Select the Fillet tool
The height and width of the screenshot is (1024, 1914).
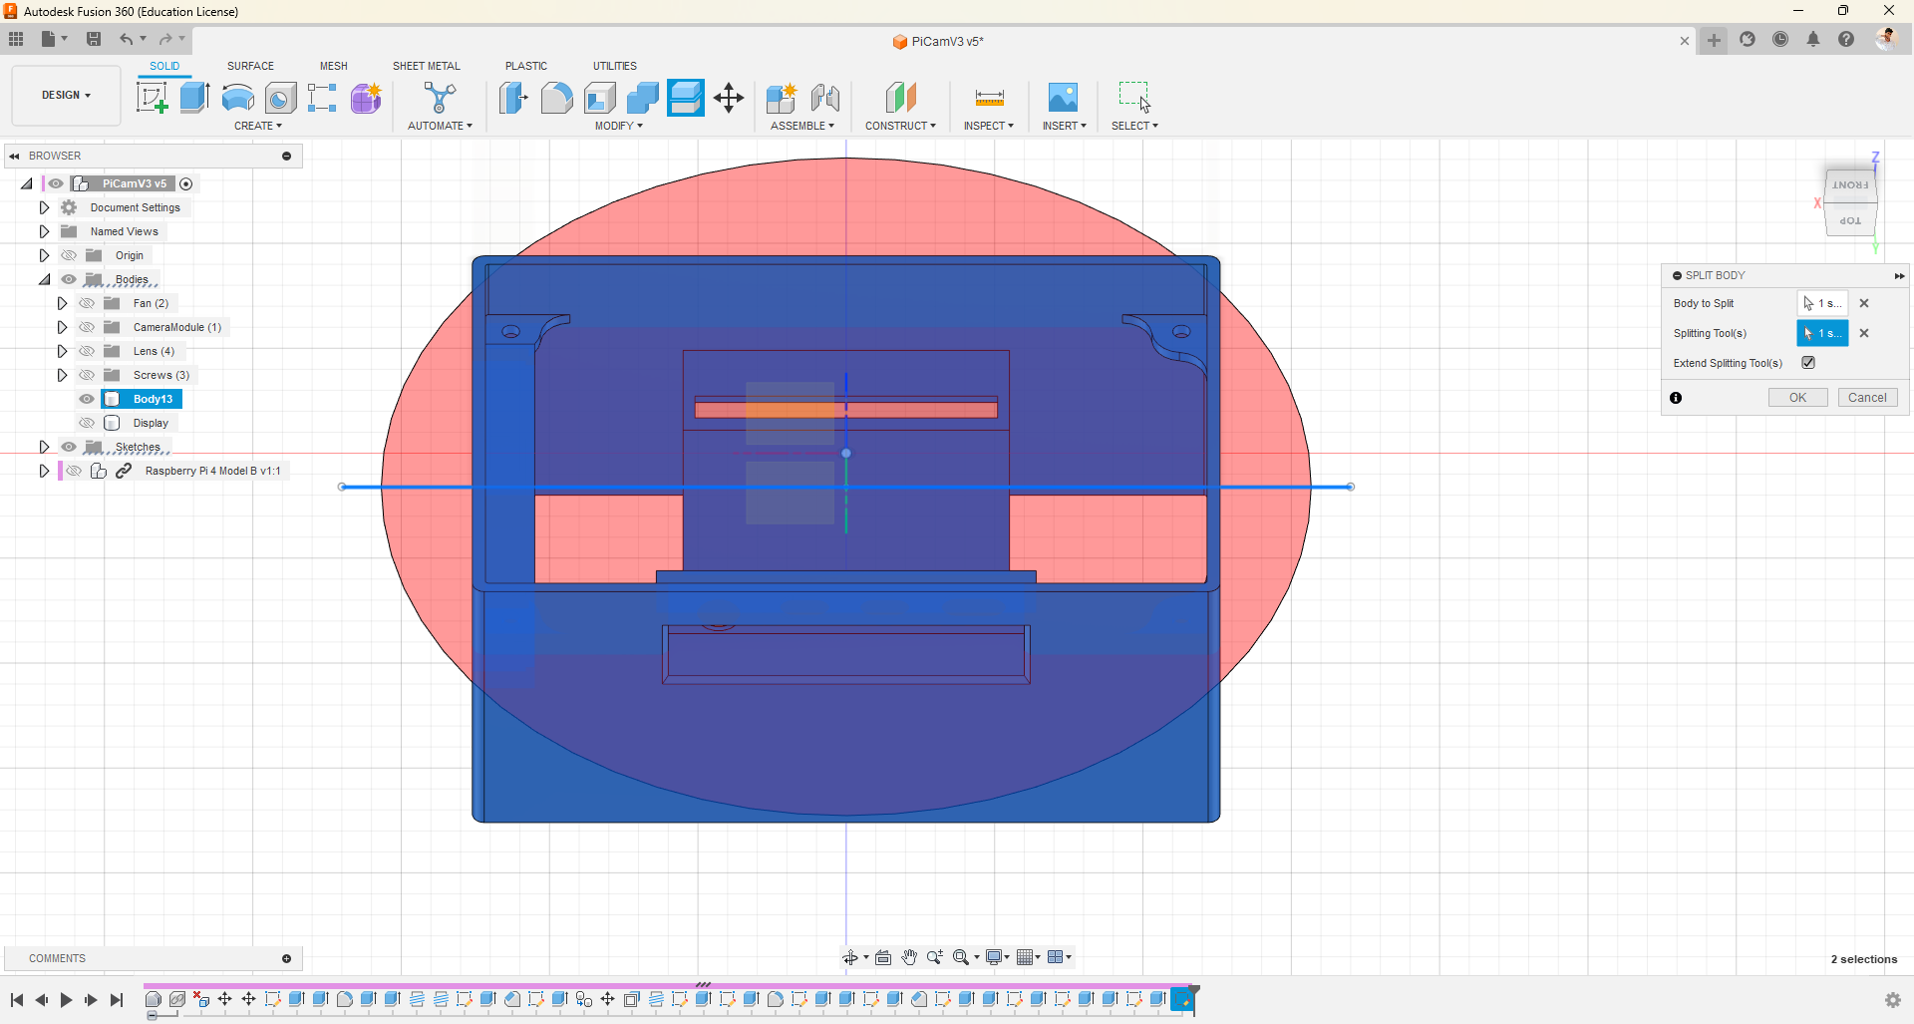click(x=556, y=98)
